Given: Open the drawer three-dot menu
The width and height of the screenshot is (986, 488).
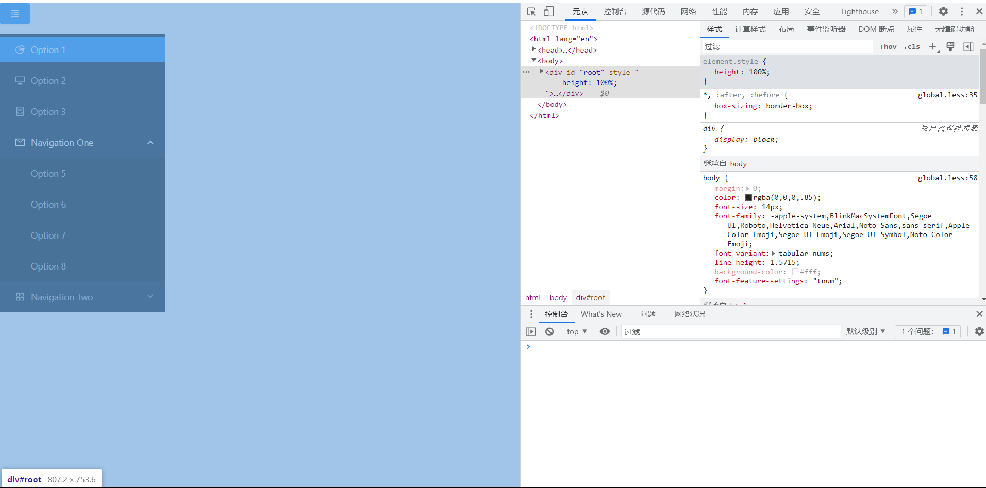Looking at the screenshot, I should [531, 314].
